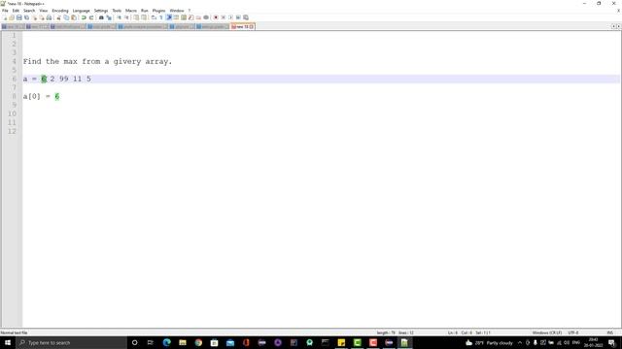Click the 'Type here to search' box
The image size is (622, 349).
click(x=71, y=342)
